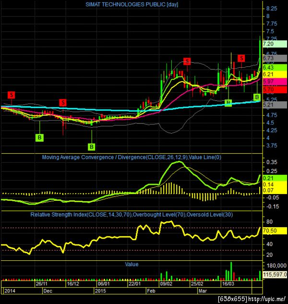Click the Moving Average Convergence / Divergence title
This screenshot has height=304, width=288.
[x=132, y=157]
